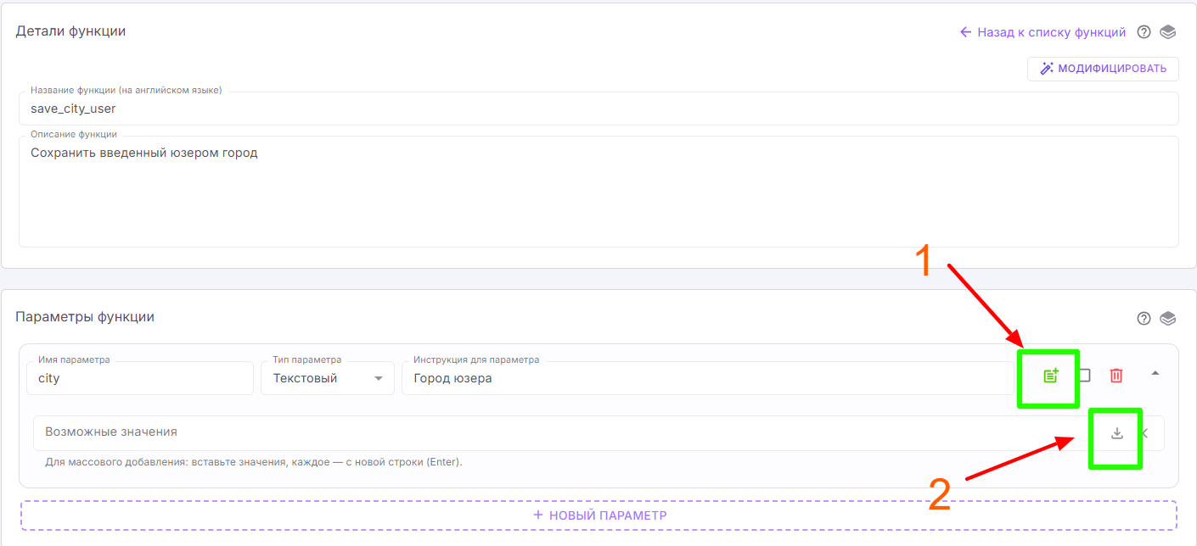Click the green add-values list icon

[x=1050, y=376]
